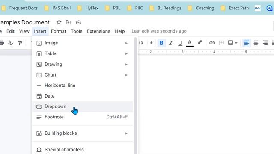274x154 pixels.
Task: Open Last edit was seconds ago link
Action: tap(159, 31)
